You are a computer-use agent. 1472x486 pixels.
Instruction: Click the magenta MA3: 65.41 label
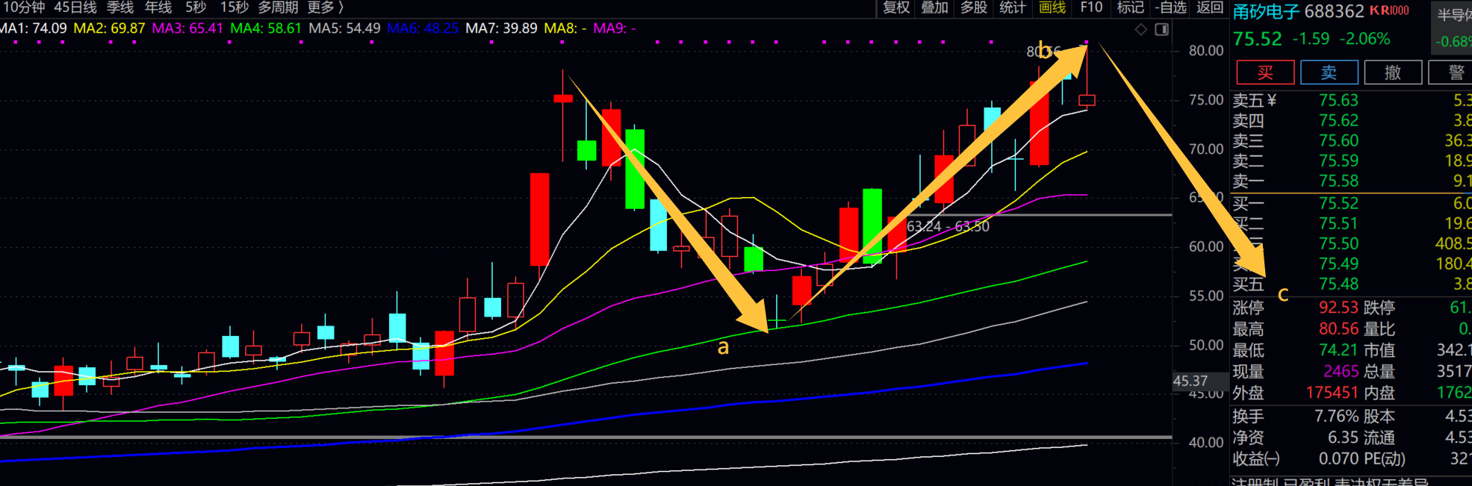point(187,28)
